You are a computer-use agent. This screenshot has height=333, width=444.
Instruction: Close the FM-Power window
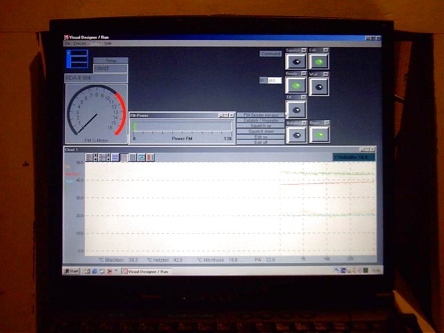[x=232, y=115]
